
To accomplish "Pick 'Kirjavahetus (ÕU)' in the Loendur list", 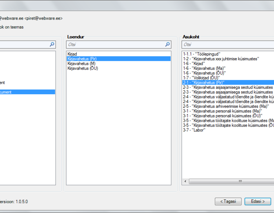I will point(119,68).
